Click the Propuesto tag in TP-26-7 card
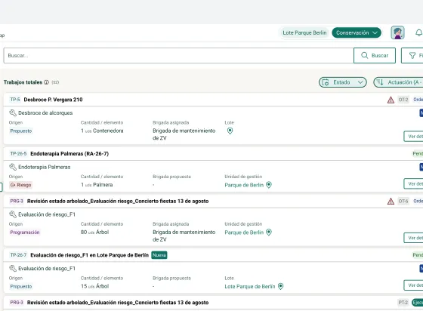 pyautogui.click(x=21, y=287)
